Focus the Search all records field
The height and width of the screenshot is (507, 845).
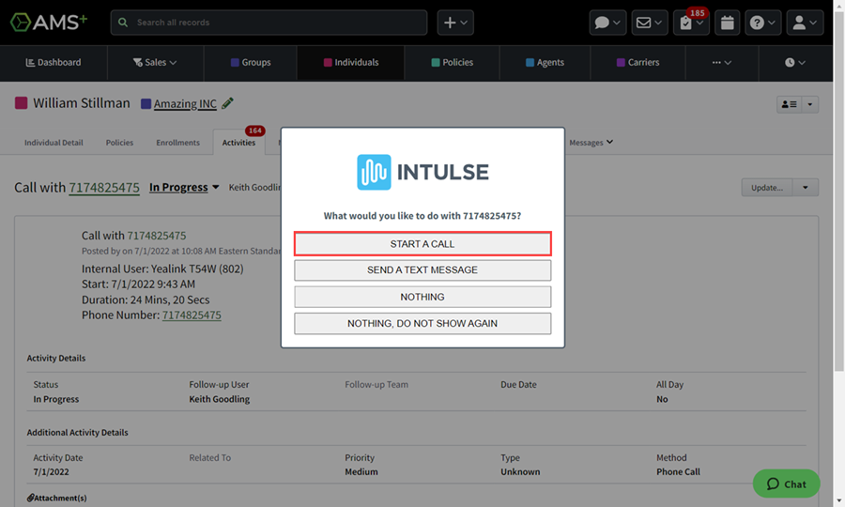269,23
